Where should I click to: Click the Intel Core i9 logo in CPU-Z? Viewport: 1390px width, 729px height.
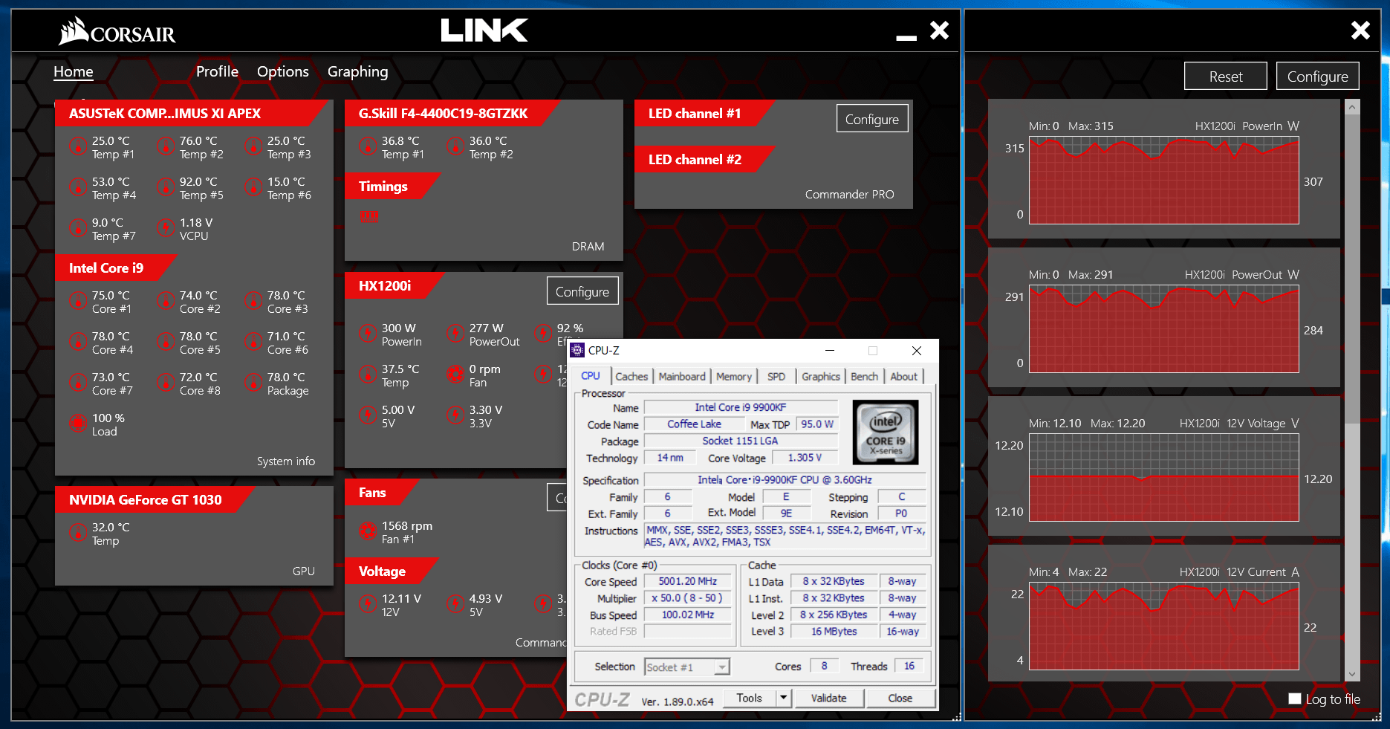coord(886,432)
